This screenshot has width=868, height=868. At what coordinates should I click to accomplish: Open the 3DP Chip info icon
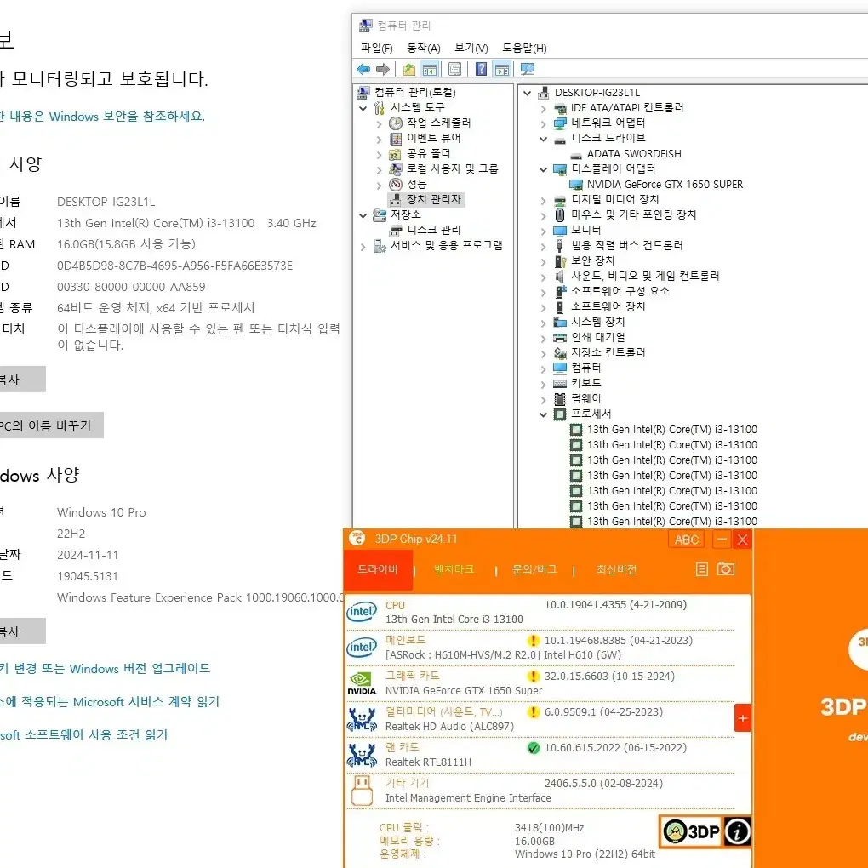737,831
